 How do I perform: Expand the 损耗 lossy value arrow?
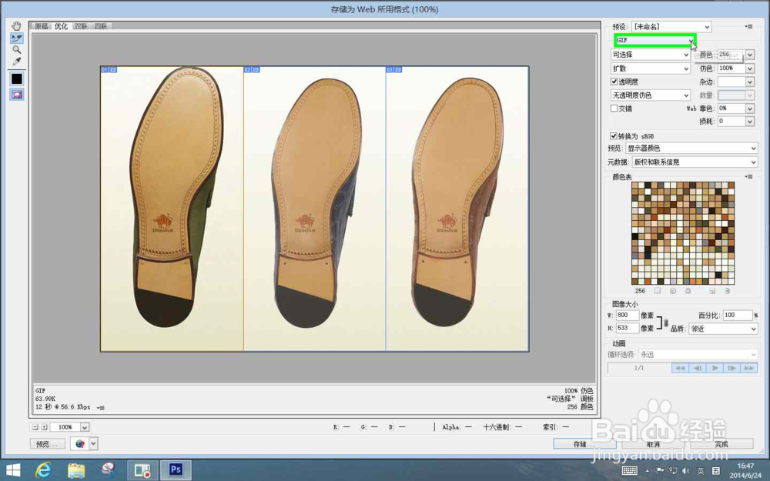coord(750,122)
